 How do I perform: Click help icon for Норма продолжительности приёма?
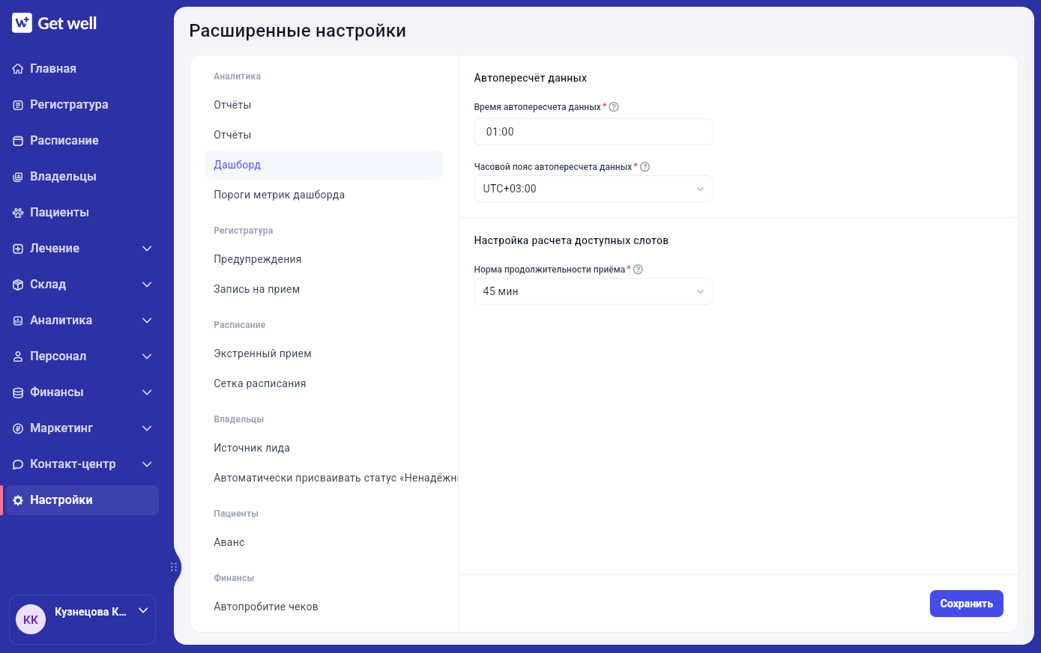click(638, 270)
